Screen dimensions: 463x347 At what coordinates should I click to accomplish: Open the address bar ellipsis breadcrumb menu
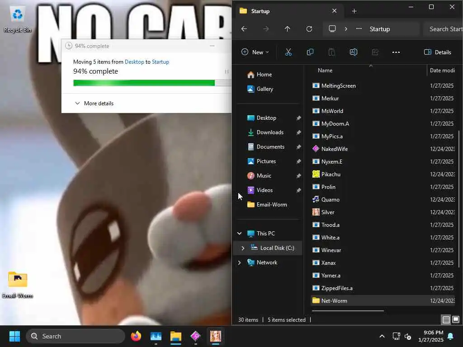tap(359, 28)
